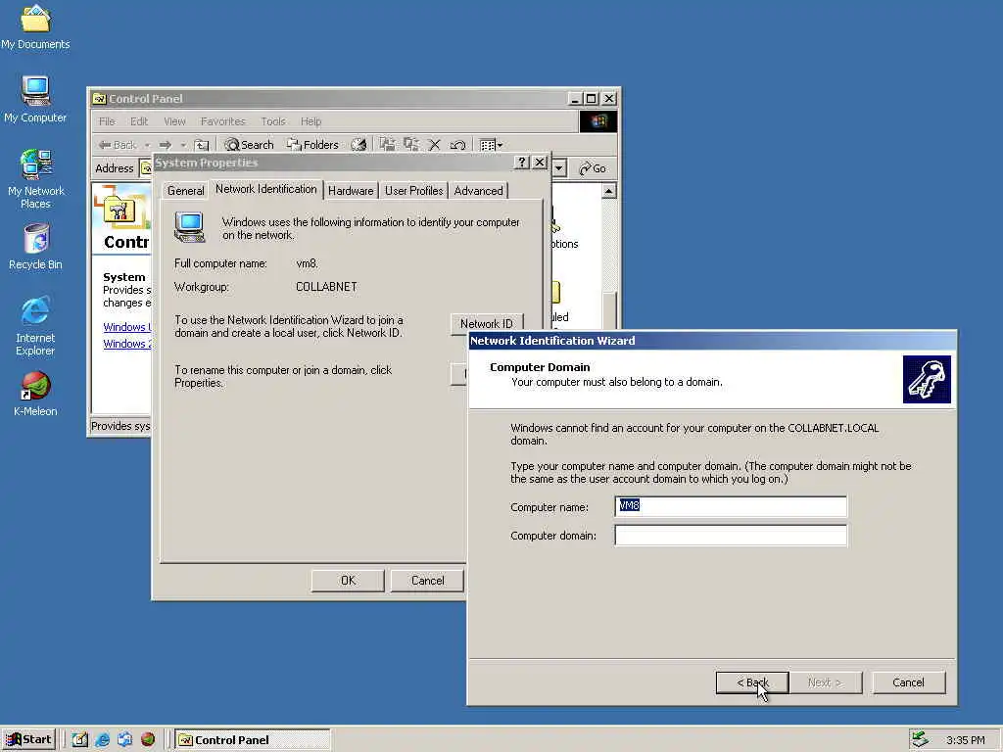The image size is (1003, 752).
Task: Switch to the Advanced tab
Action: coord(478,191)
